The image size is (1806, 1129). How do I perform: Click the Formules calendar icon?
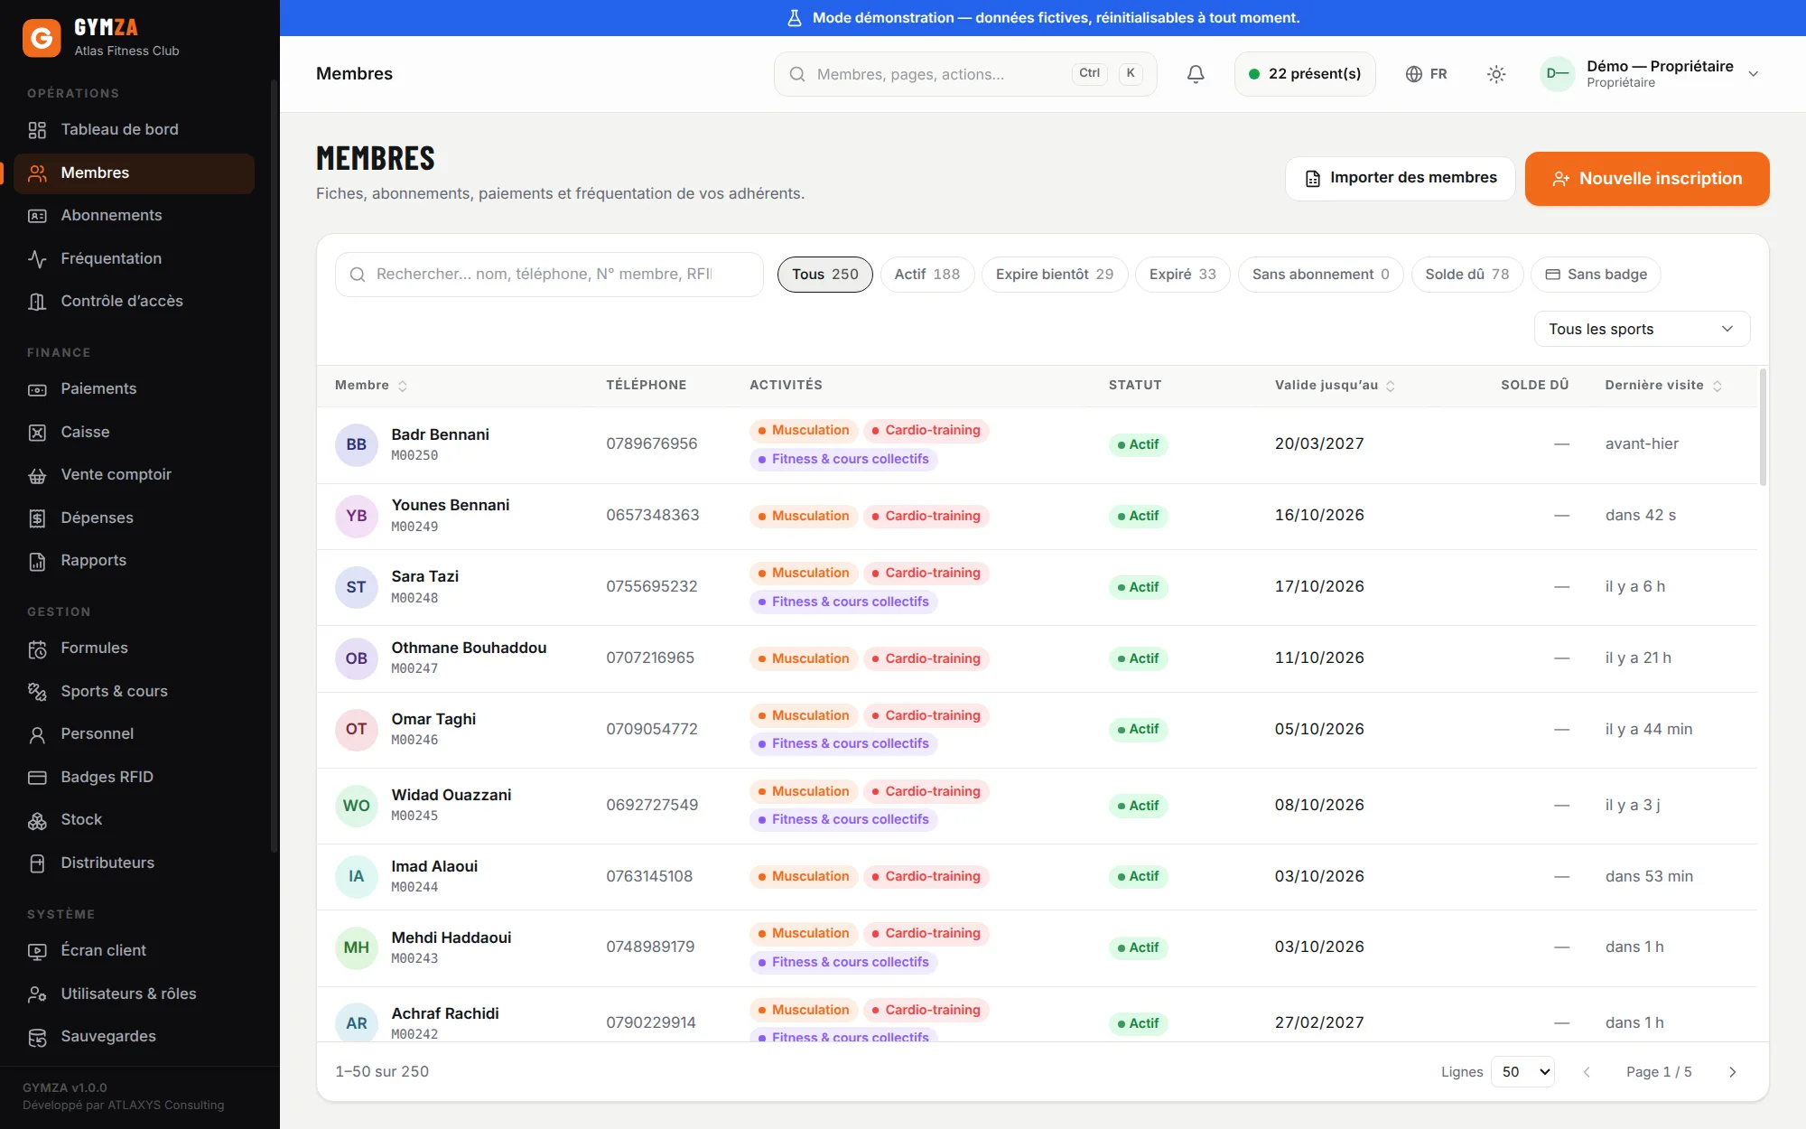tap(37, 648)
